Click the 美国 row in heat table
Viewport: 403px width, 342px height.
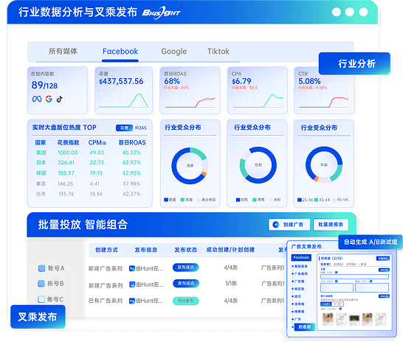(89, 153)
